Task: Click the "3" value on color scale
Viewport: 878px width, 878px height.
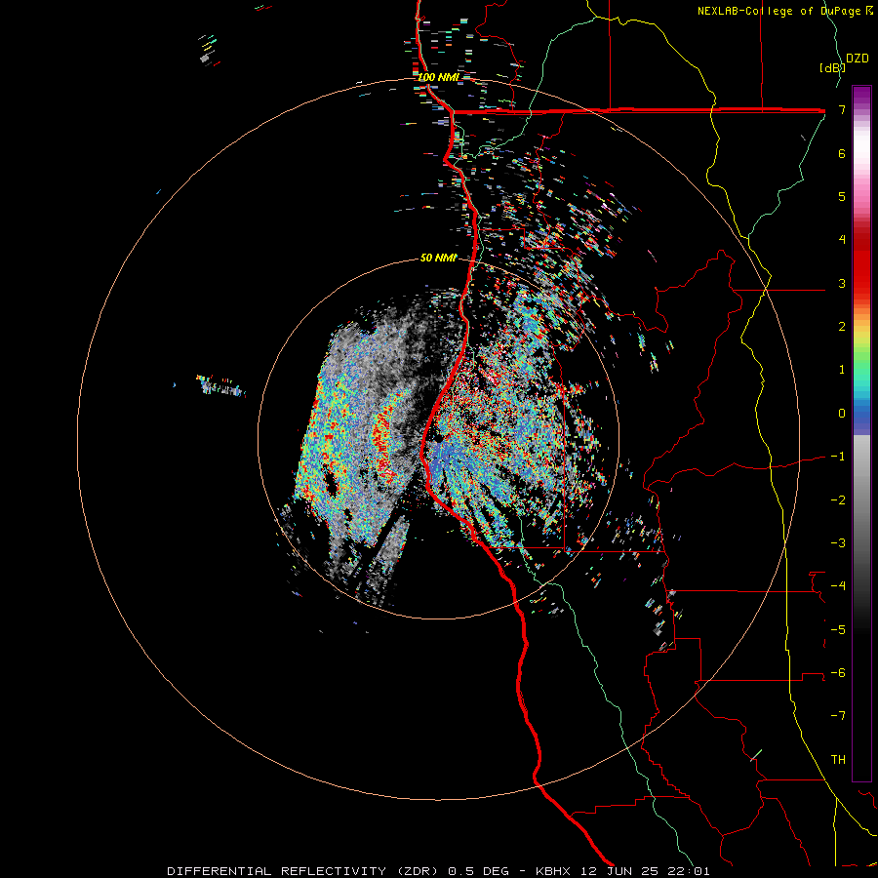Action: [842, 283]
